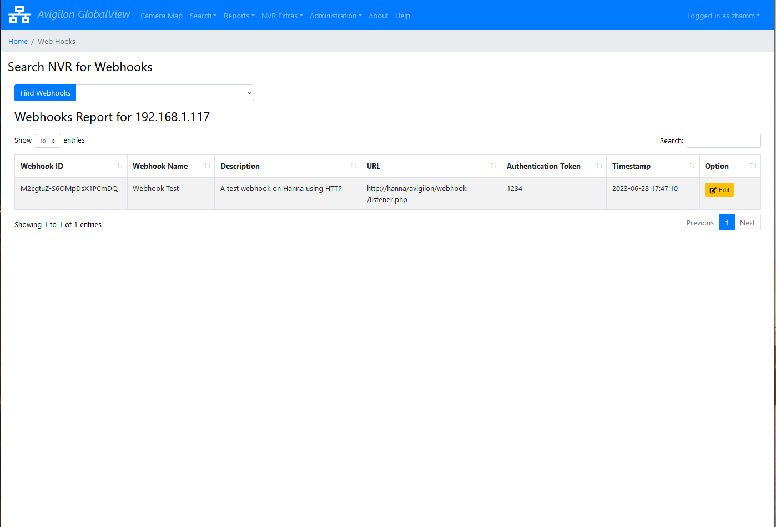
Task: Click the Search NVR for Webhooks heading
Action: point(80,67)
